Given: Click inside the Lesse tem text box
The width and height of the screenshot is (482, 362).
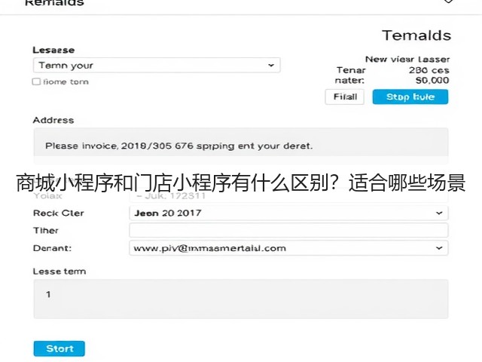Looking at the screenshot, I should [x=241, y=299].
